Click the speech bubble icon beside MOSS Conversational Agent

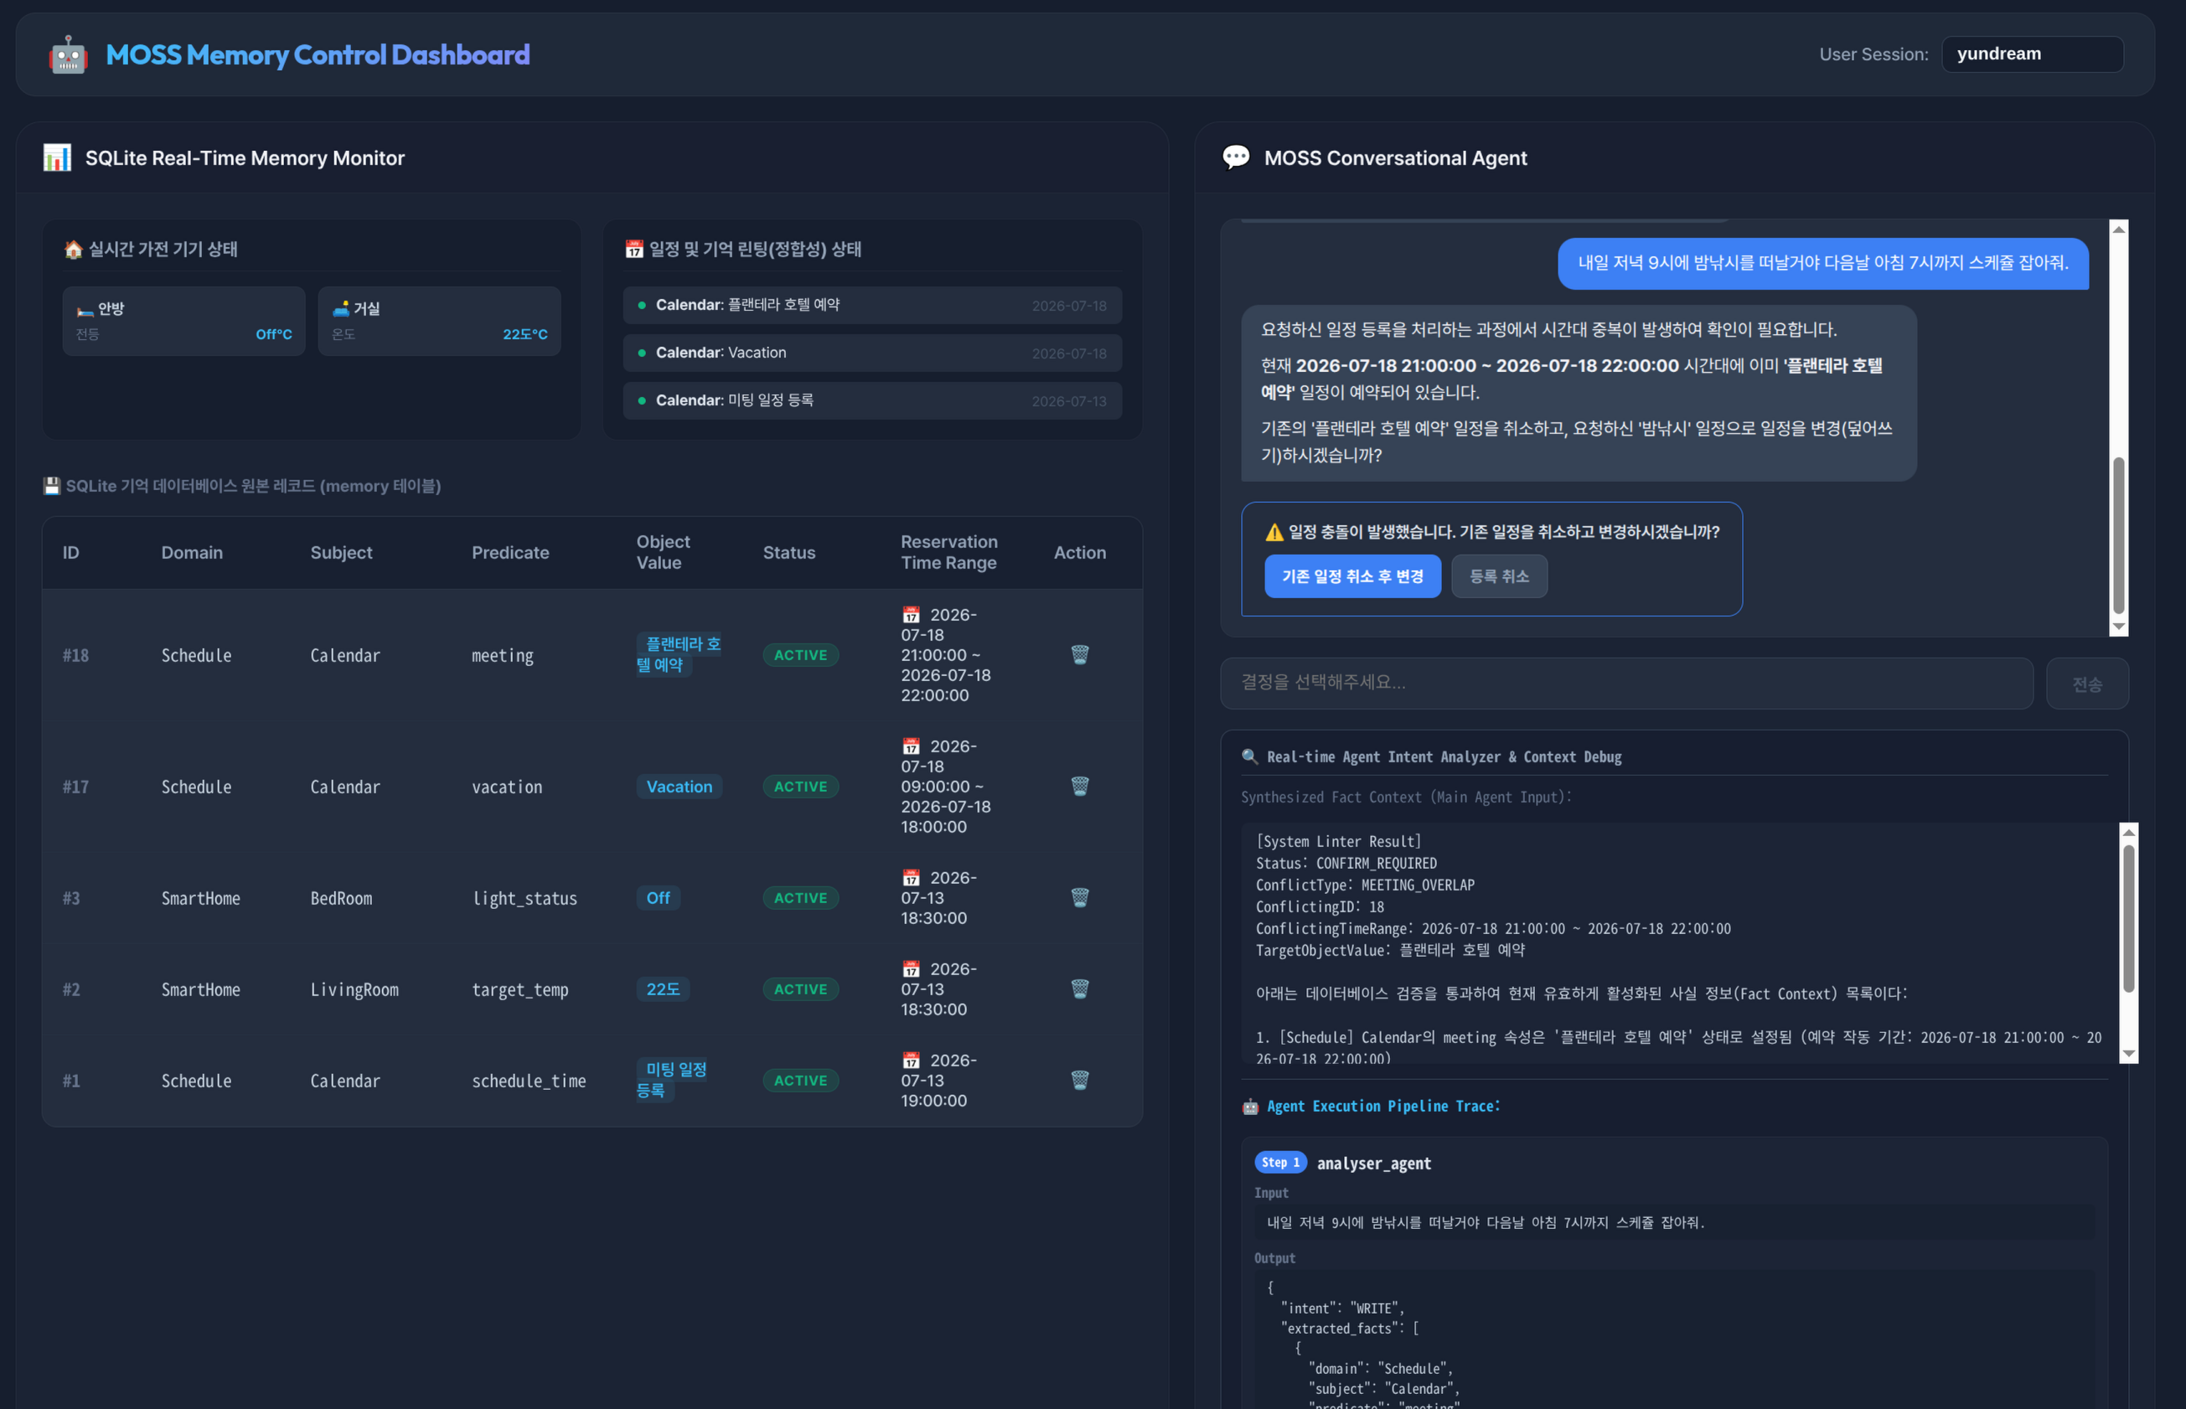pos(1235,157)
